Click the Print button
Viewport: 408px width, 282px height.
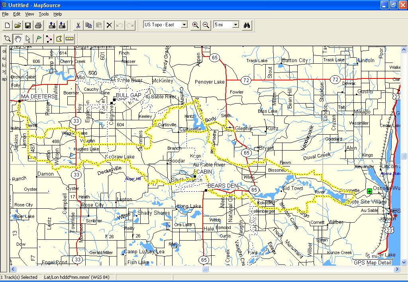click(x=38, y=25)
